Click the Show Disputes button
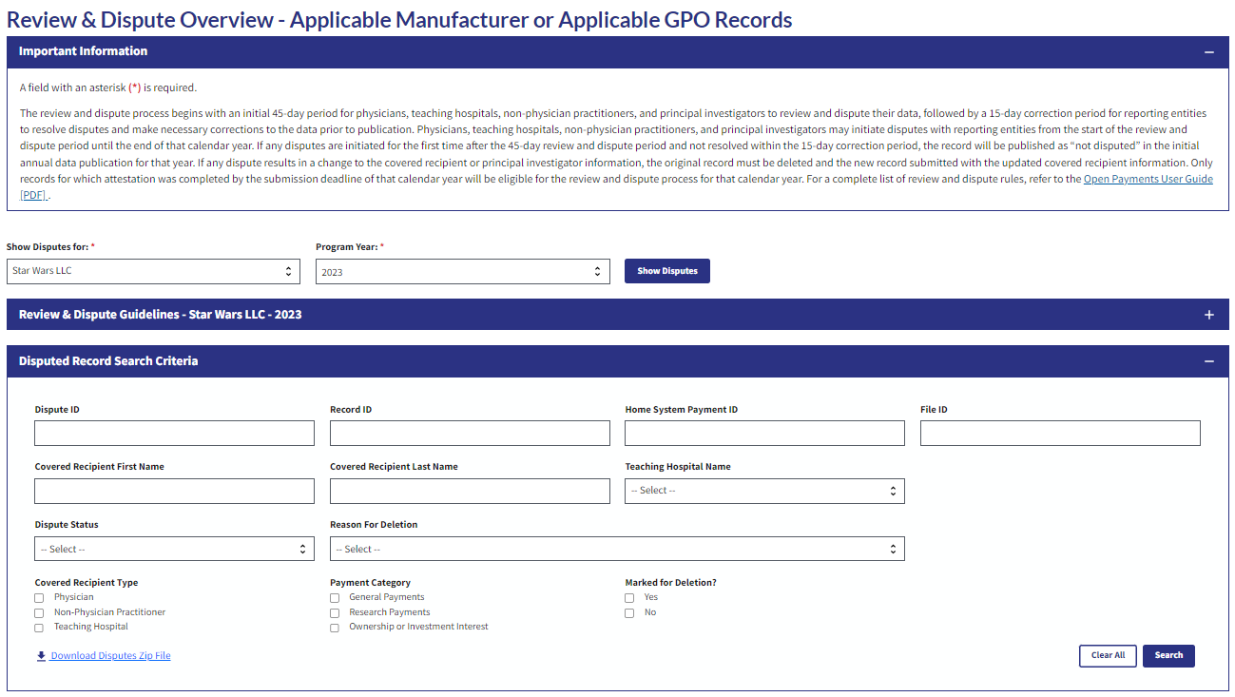Screen dimensions: 1235x697 (666, 271)
